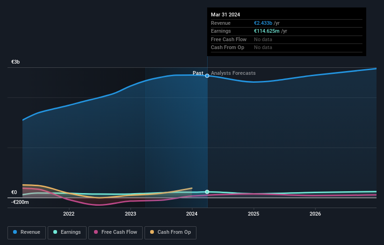Select the revenue data point at Mar 2024

(207, 76)
